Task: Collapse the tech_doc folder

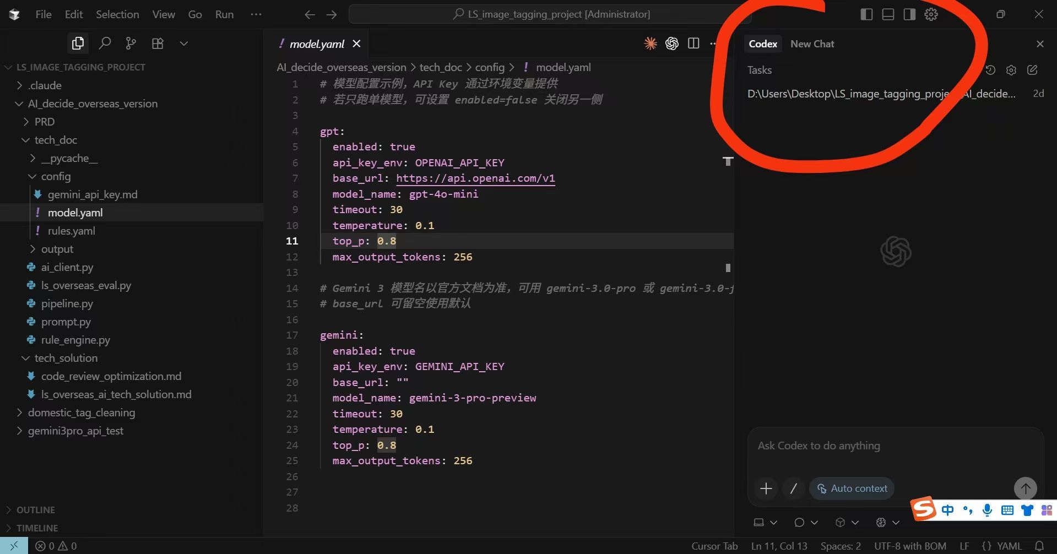Action: 55,140
